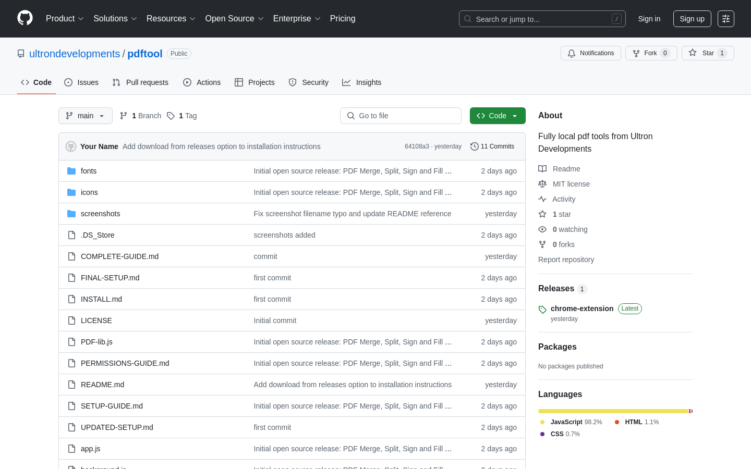Open the ultrondevelopments owner link
The width and height of the screenshot is (751, 469).
75,54
